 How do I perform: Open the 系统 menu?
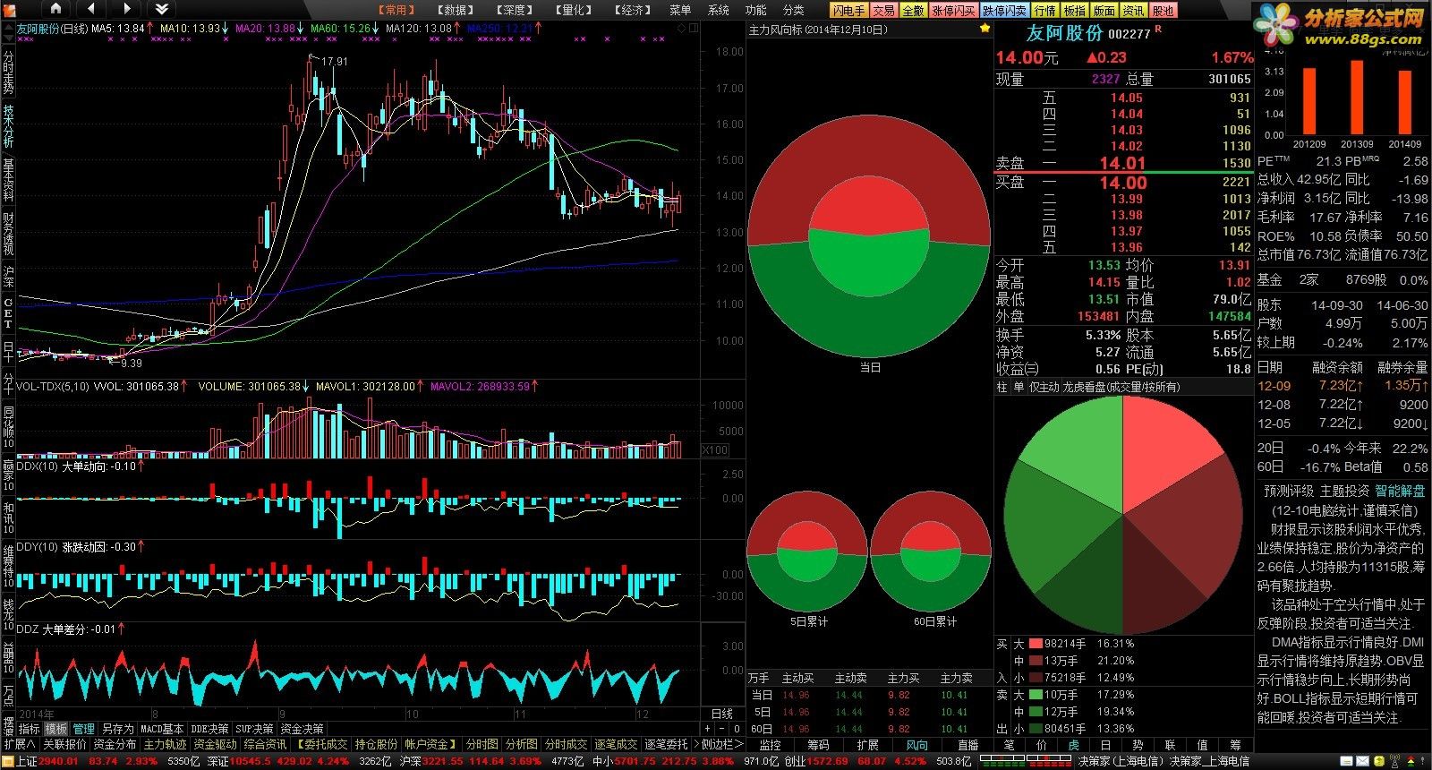pos(719,10)
